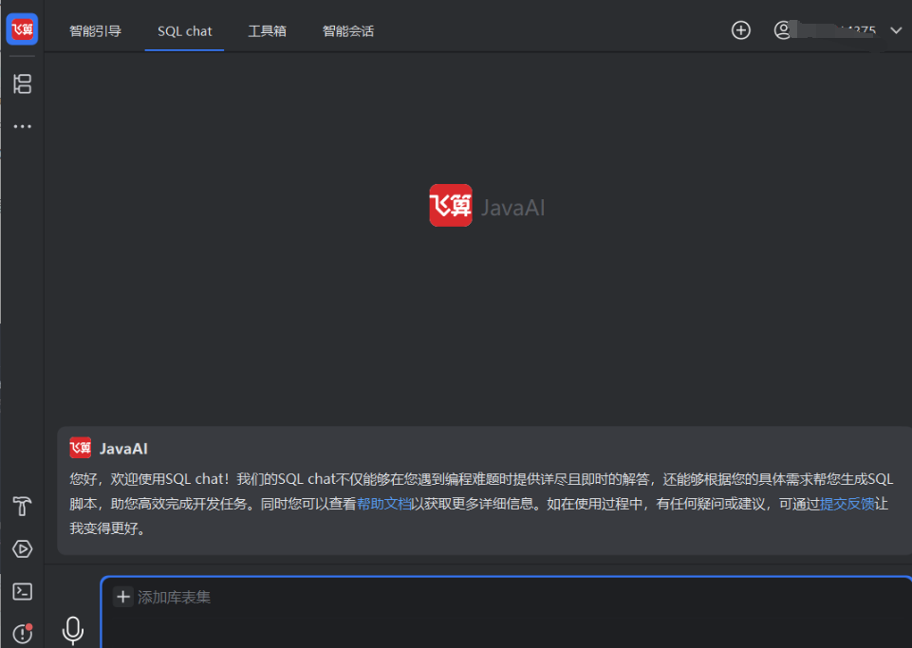The height and width of the screenshot is (648, 912).
Task: Switch to the 智能引导 tab
Action: (x=95, y=31)
